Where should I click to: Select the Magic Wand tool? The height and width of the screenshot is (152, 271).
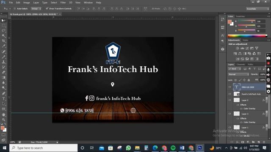pyautogui.click(x=3, y=36)
